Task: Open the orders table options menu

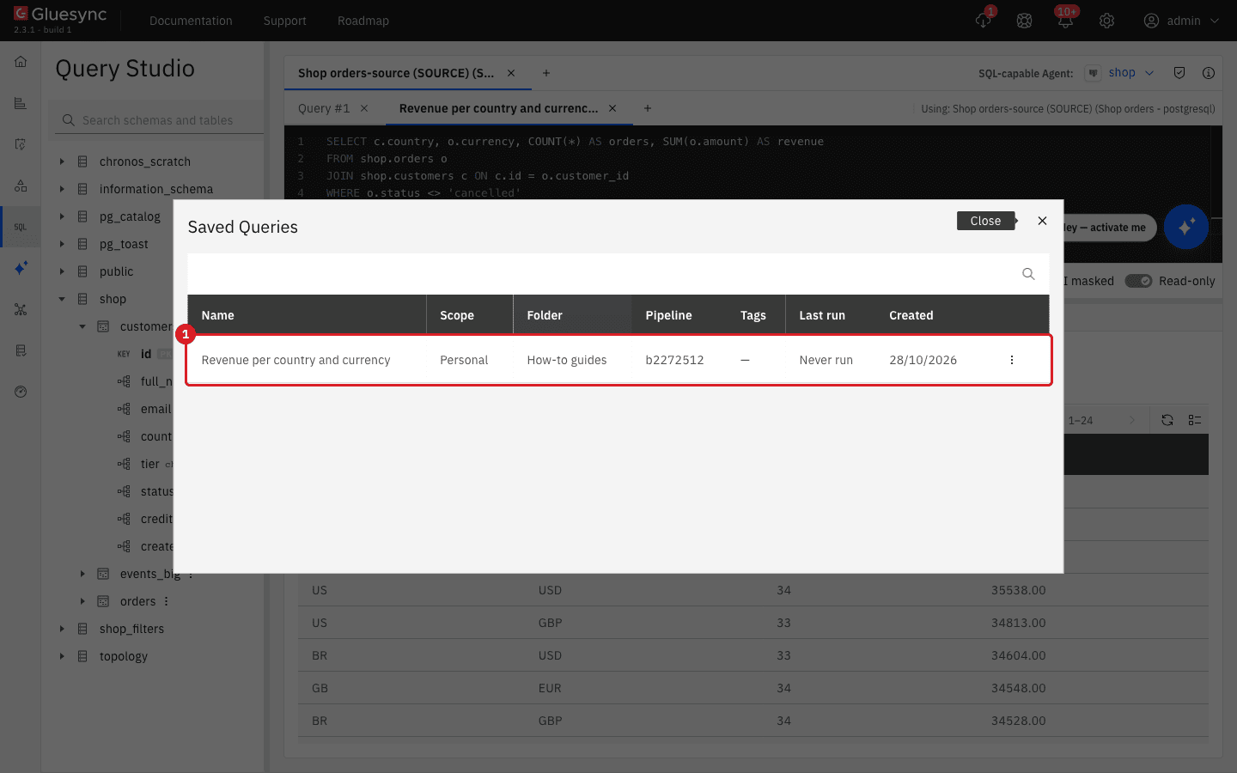Action: click(x=166, y=601)
